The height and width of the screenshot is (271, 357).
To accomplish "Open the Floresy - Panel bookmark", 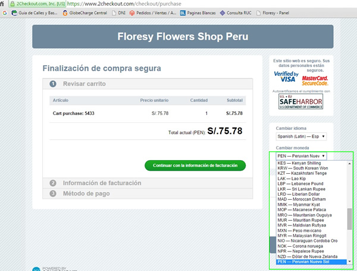I will pos(273,13).
